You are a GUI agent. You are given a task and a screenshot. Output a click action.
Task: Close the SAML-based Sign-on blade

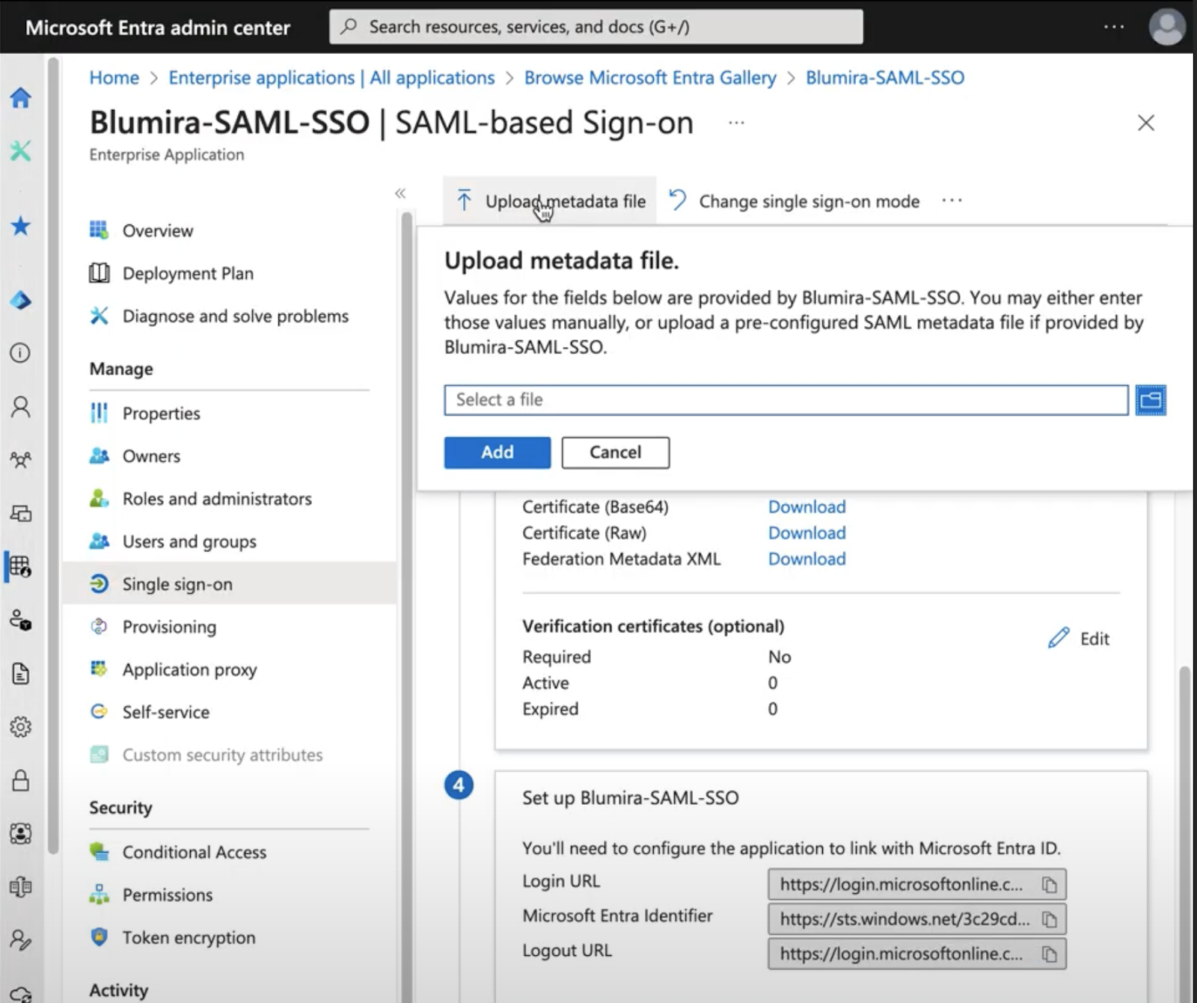coord(1146,123)
